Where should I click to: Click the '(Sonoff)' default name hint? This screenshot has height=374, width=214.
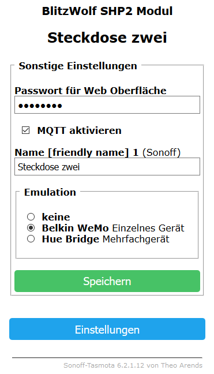(162, 152)
